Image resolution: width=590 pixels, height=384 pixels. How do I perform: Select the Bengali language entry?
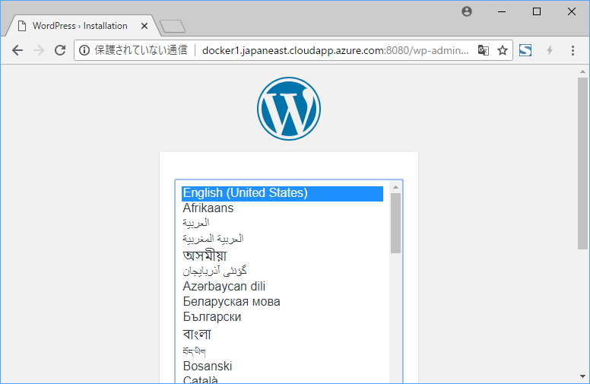pyautogui.click(x=283, y=334)
